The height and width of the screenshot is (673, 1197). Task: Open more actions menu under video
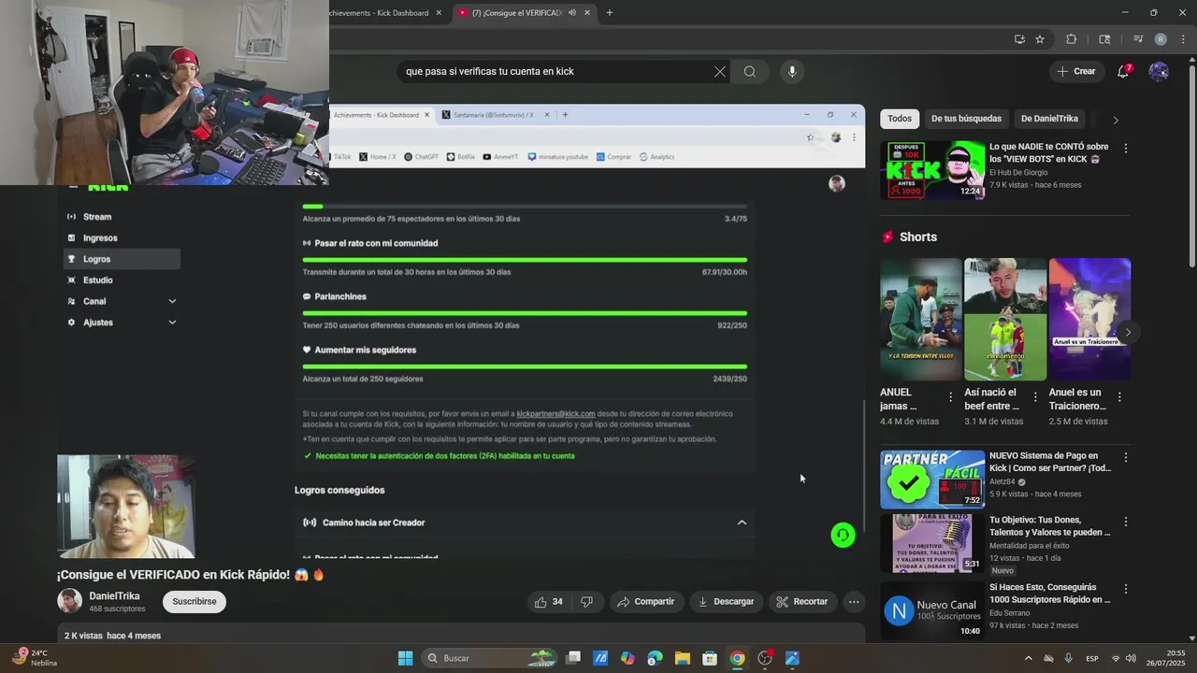click(x=854, y=602)
